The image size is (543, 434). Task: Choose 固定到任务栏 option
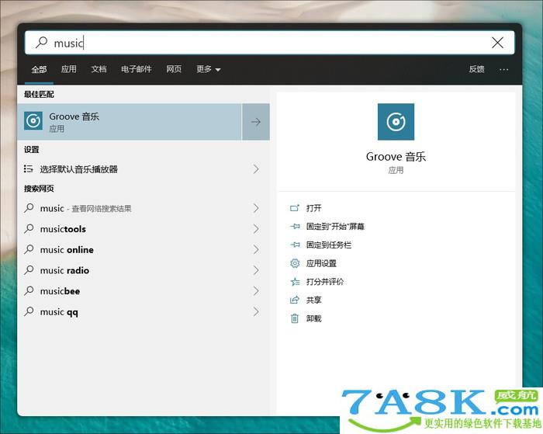coord(329,245)
